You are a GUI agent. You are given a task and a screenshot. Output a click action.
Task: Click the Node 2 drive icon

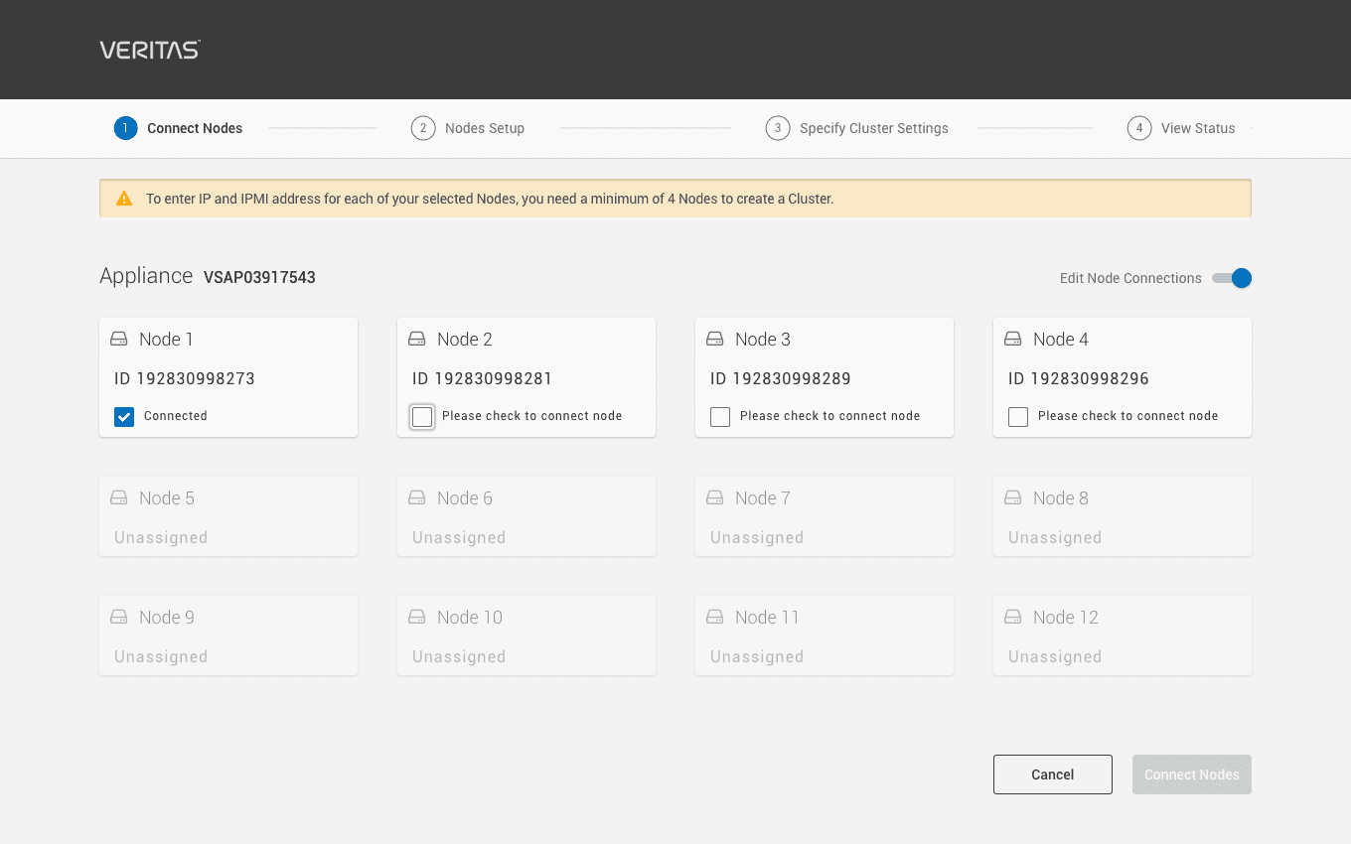coord(417,340)
